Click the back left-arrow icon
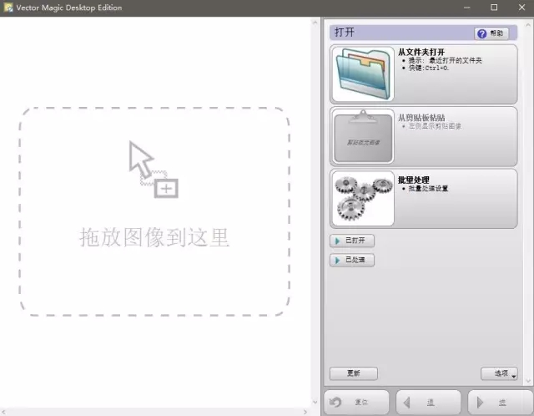The height and width of the screenshot is (416, 534). 407,402
